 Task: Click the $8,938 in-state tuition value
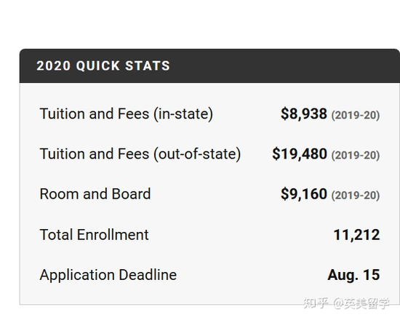point(303,113)
